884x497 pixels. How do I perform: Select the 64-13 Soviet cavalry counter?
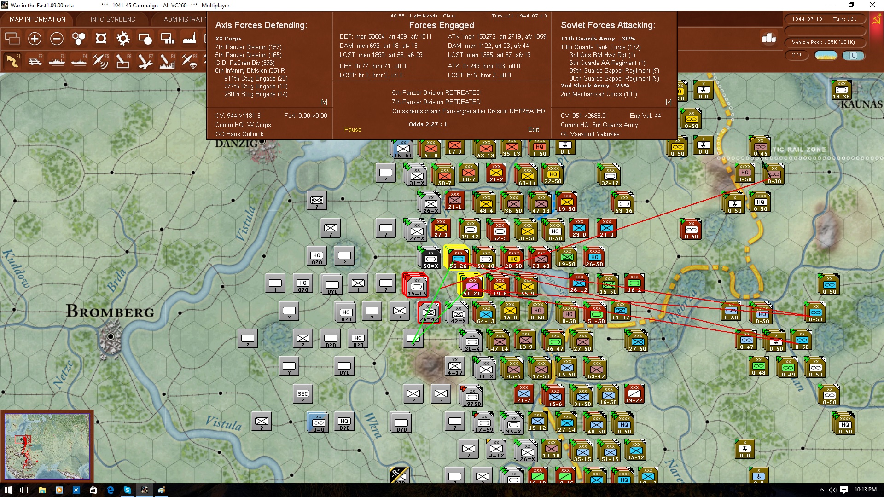[x=486, y=314]
